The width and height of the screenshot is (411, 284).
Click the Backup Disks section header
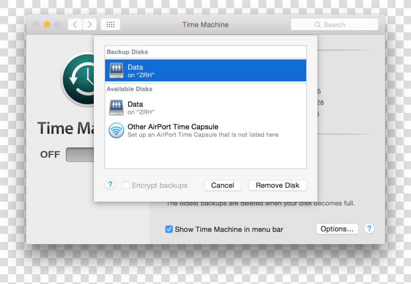coord(127,52)
